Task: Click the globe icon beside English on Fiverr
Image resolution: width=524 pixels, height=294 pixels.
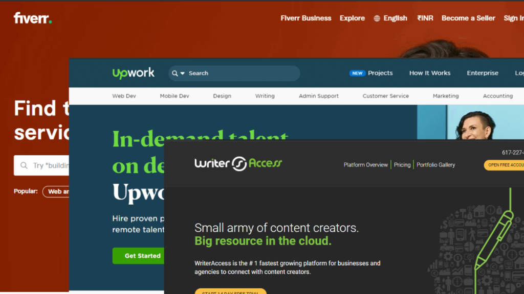Action: (377, 18)
